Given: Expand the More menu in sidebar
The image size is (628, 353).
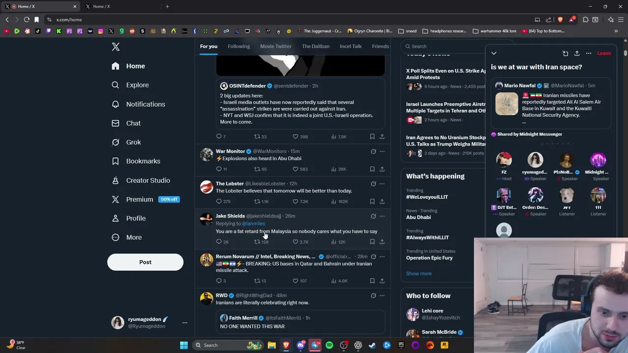Looking at the screenshot, I should click(x=127, y=237).
